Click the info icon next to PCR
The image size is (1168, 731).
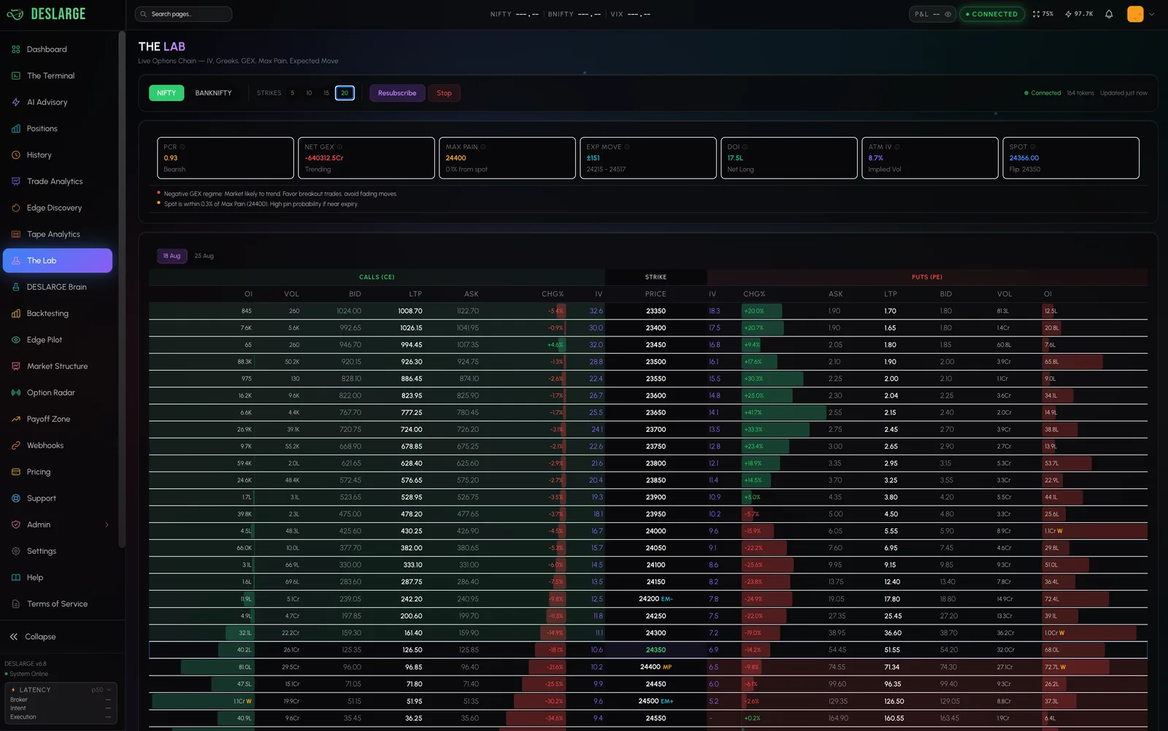tap(182, 147)
